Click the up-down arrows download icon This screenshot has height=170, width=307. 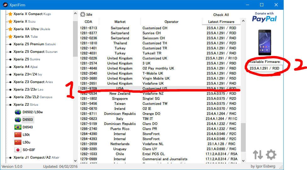[258, 155]
